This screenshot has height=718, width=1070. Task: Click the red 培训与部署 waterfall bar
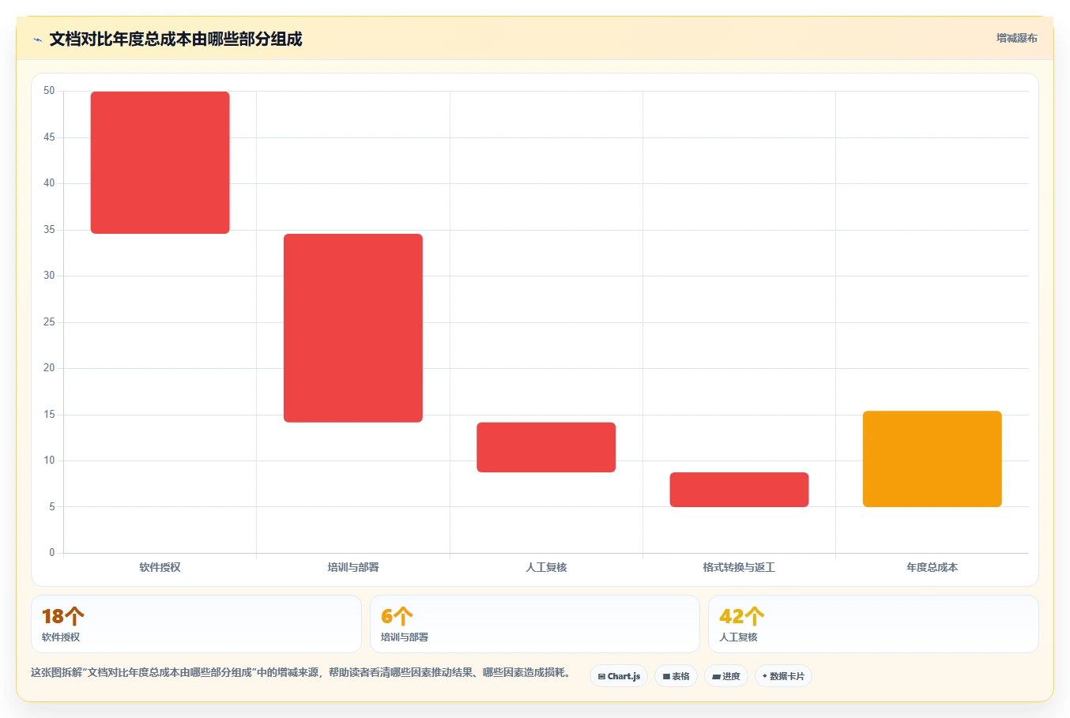[353, 328]
